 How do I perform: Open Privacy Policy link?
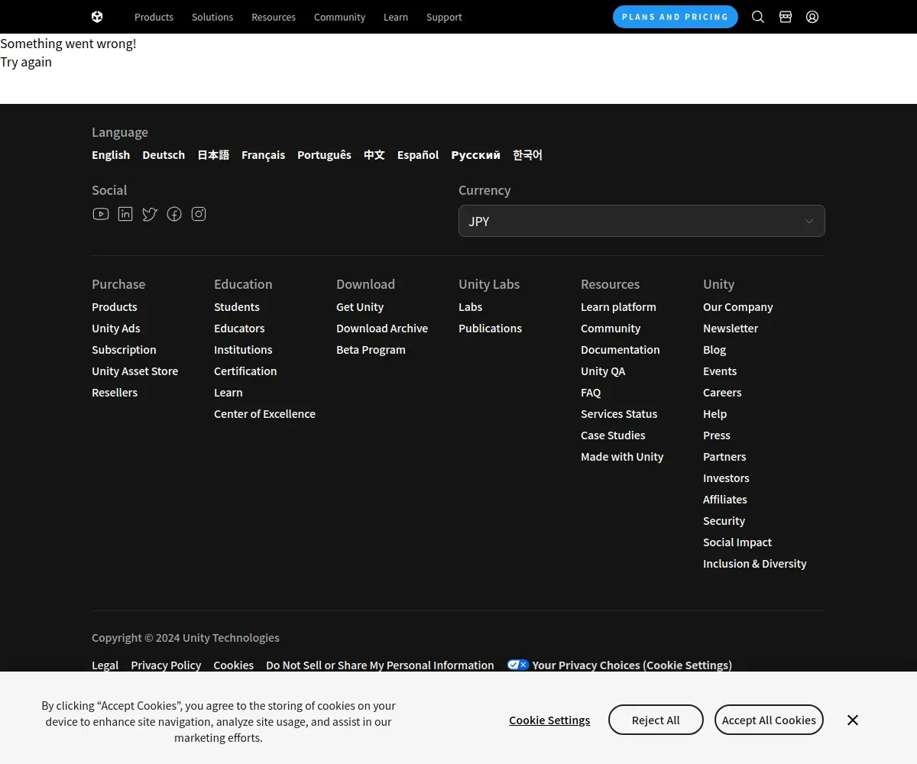click(166, 665)
